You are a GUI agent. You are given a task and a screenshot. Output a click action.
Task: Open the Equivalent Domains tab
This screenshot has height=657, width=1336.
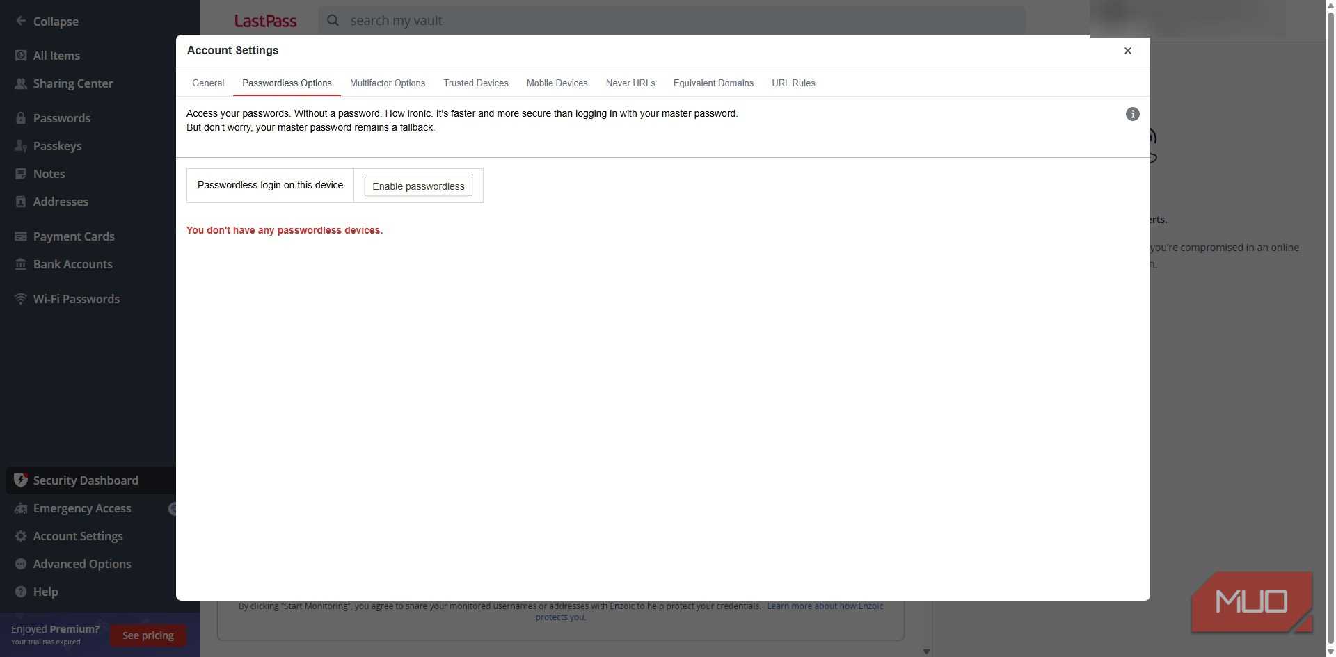click(x=713, y=83)
